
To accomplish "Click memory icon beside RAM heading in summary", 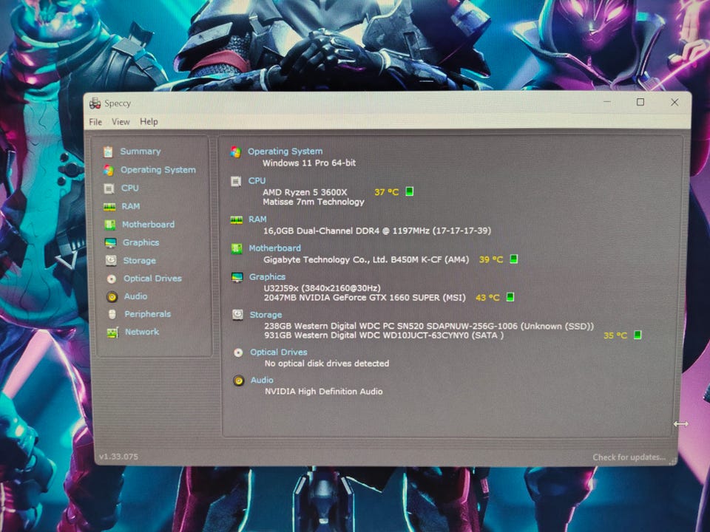I will pyautogui.click(x=237, y=220).
